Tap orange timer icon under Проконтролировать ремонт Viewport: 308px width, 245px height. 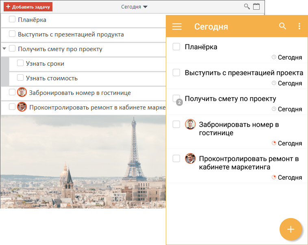274,177
